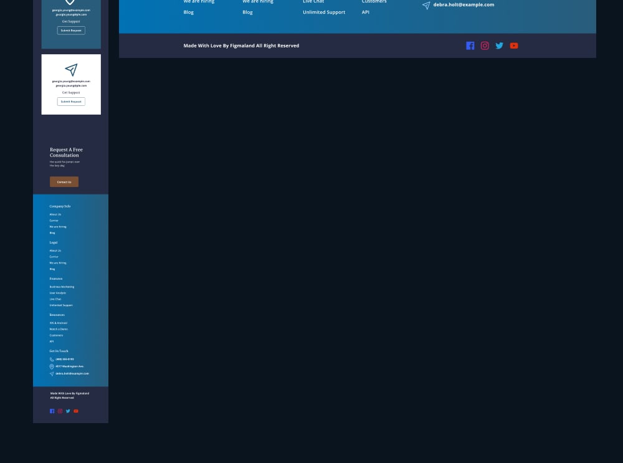Click the quick fox subtitle under Consultation heading

(65, 164)
